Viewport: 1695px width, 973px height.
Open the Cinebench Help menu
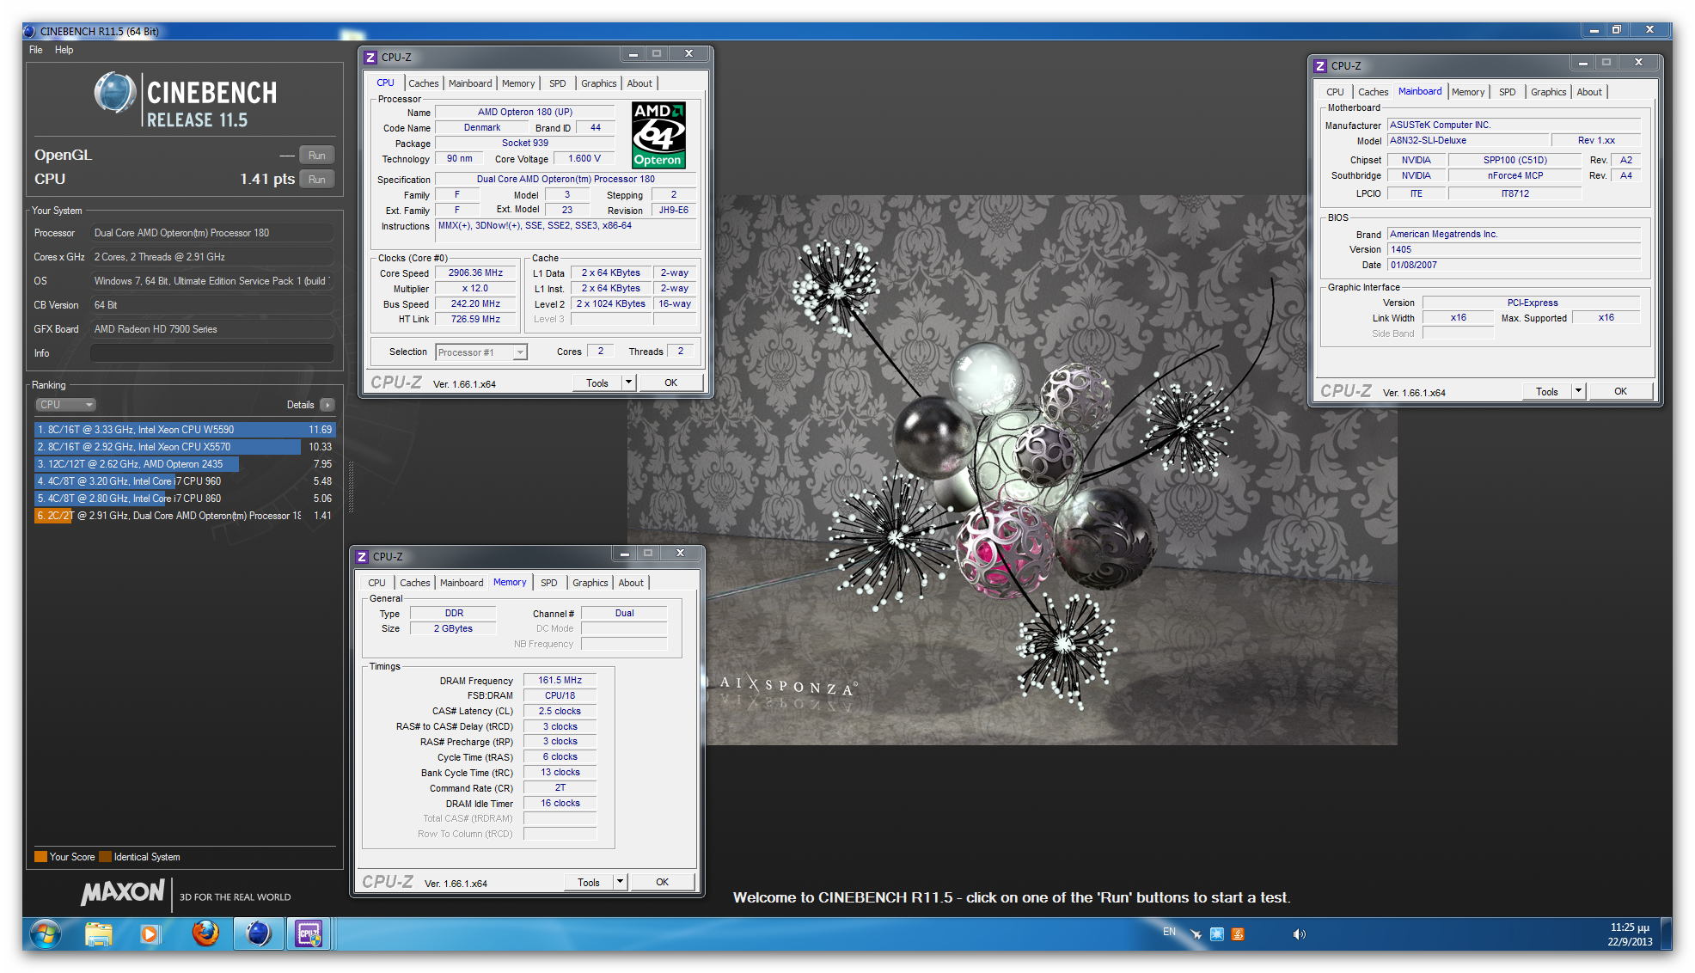64,50
